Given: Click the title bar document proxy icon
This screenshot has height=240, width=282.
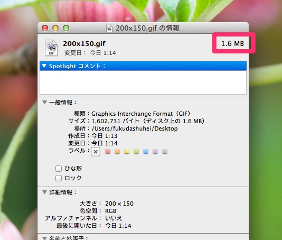Looking at the screenshot, I should click(109, 28).
